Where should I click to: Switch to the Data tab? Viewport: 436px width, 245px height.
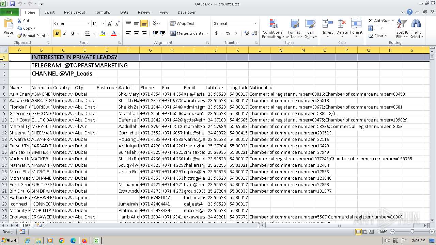(x=124, y=12)
